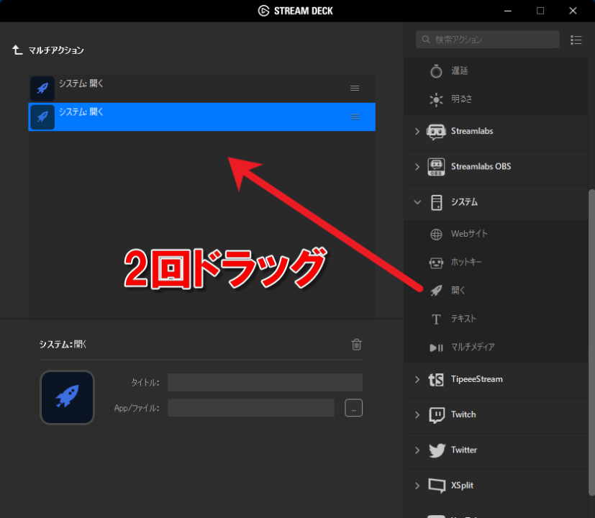The image size is (595, 518).
Task: Expand the Streamlabs OBS category
Action: 417,166
